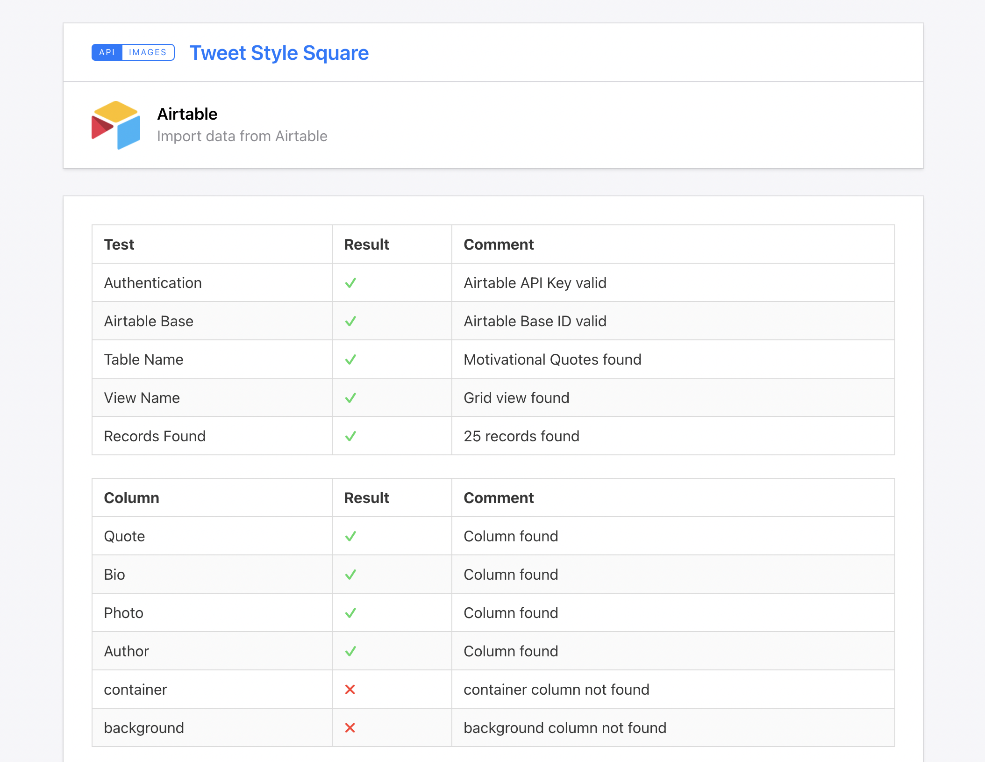Select the Airtable heading text
This screenshot has width=985, height=762.
click(187, 114)
